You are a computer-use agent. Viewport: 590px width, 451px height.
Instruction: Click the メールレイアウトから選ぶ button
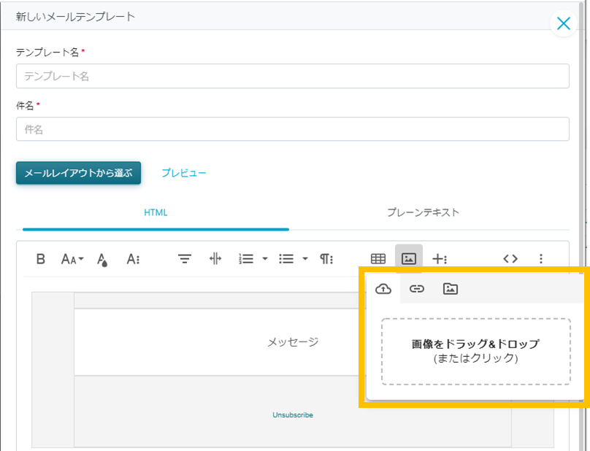pos(78,173)
